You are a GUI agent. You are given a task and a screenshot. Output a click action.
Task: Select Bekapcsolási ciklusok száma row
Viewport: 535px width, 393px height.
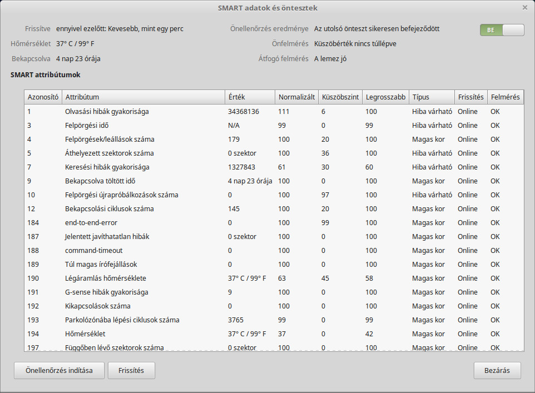pos(274,209)
